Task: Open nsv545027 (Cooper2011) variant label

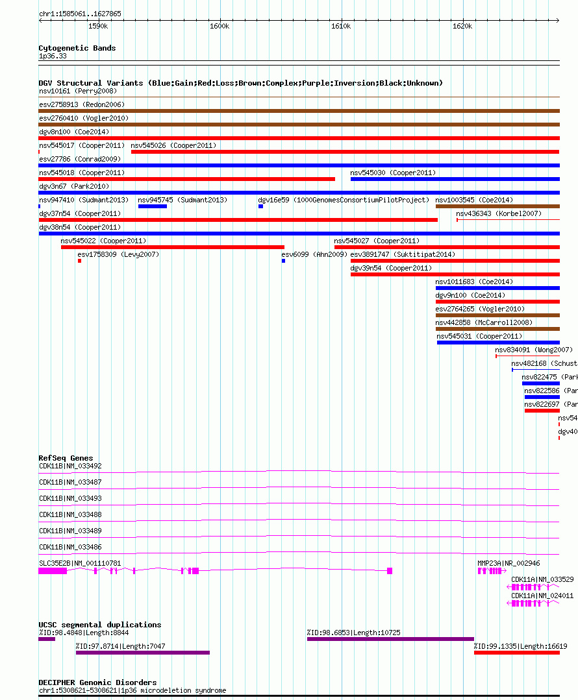Action: click(377, 241)
